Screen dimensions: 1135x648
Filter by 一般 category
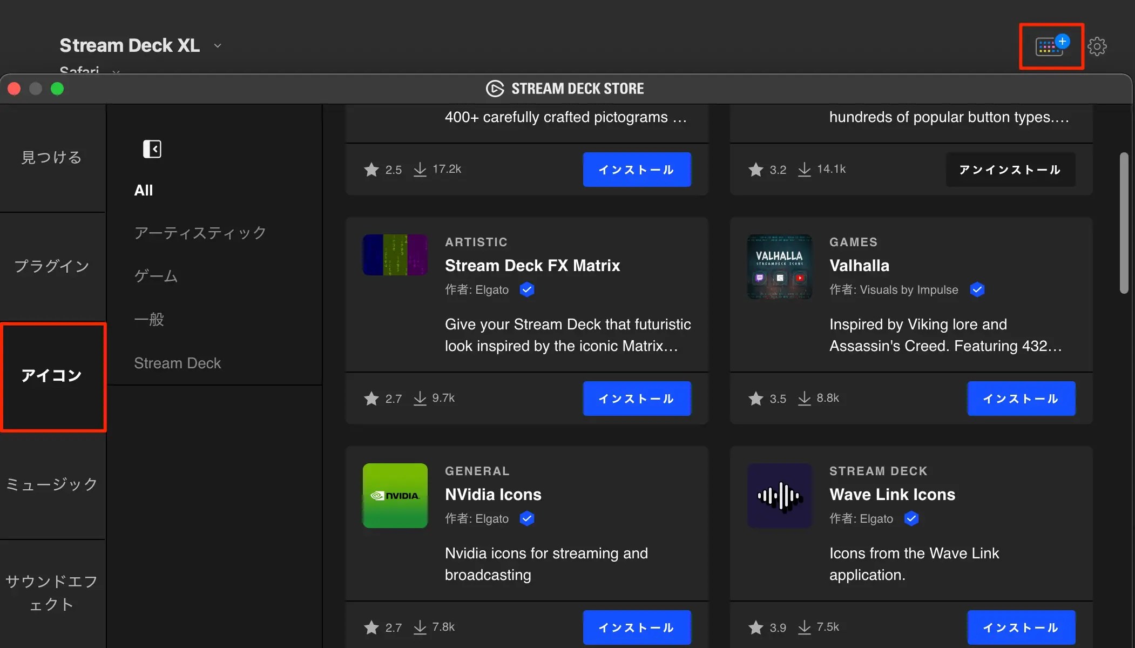click(149, 320)
